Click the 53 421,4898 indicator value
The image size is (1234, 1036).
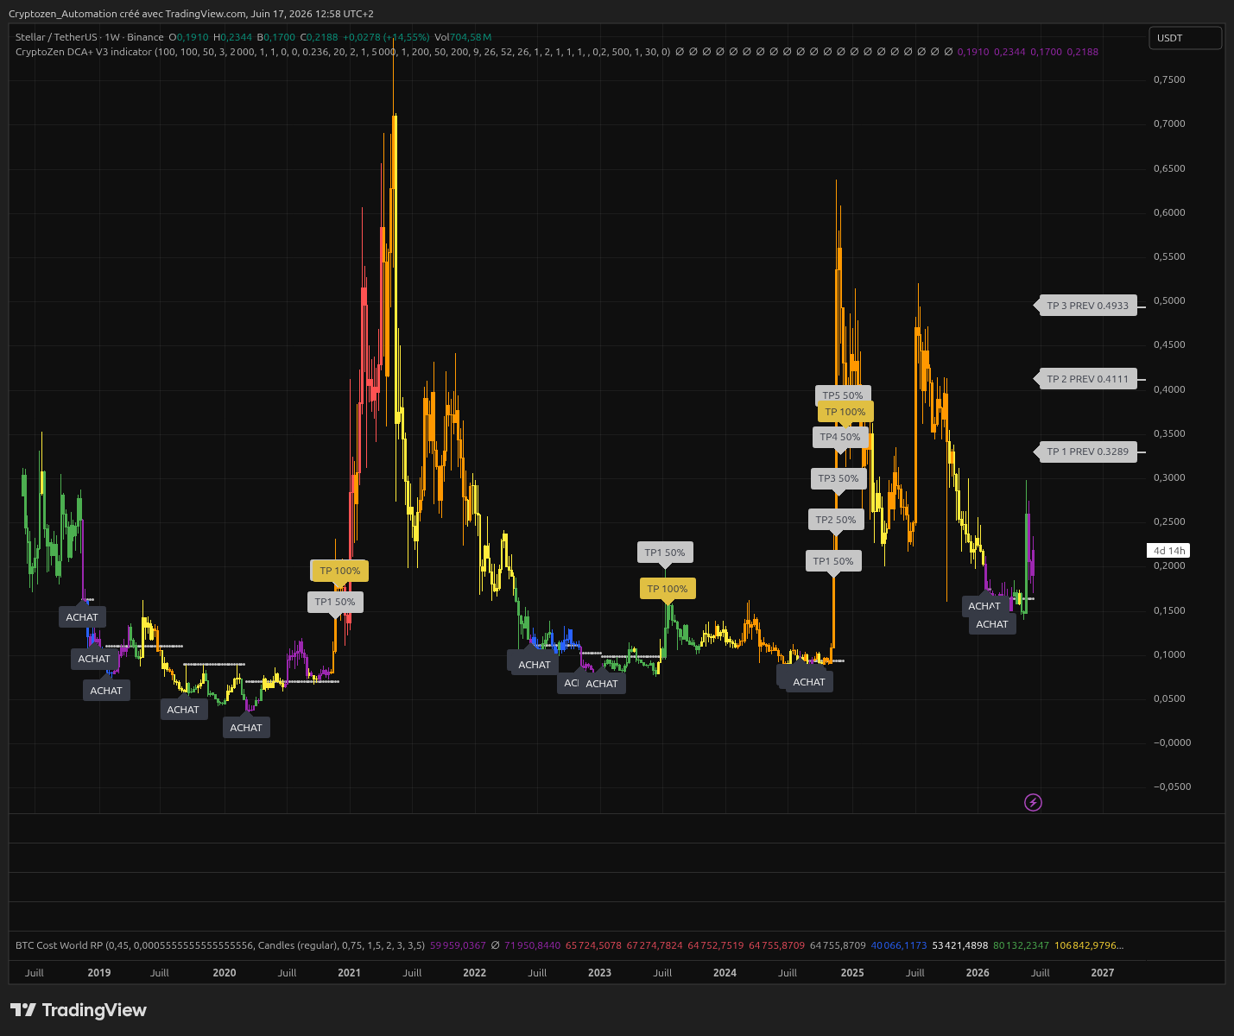point(960,945)
